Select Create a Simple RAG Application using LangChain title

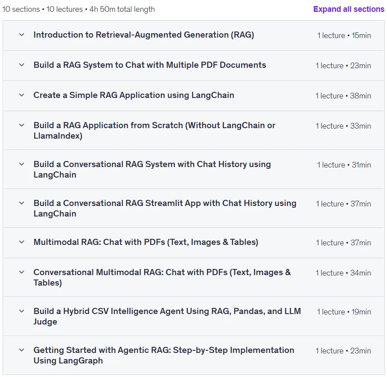click(x=134, y=95)
